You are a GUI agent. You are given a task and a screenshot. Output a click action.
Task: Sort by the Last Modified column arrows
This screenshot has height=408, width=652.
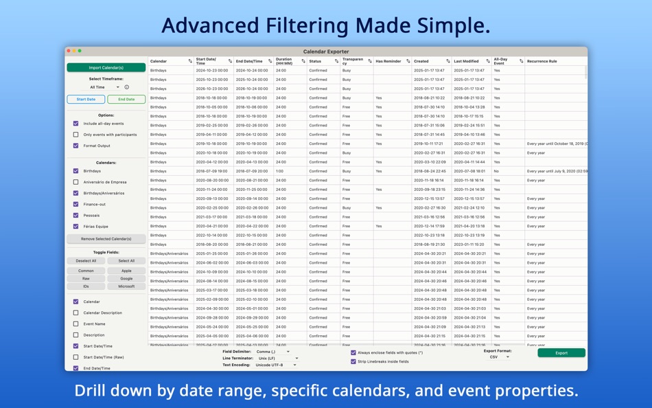pos(488,61)
